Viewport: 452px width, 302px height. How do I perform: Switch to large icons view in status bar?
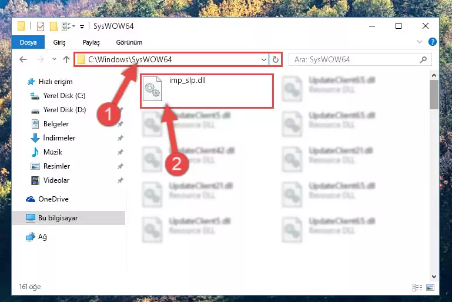click(430, 287)
